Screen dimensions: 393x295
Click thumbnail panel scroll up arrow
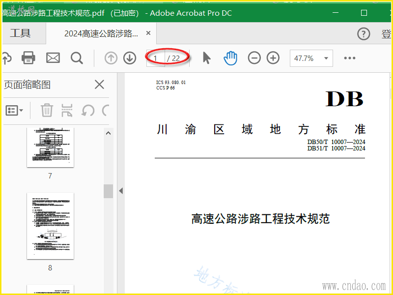click(x=108, y=133)
